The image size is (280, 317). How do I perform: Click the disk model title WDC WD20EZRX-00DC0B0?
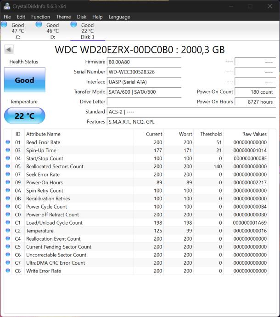tap(140, 50)
